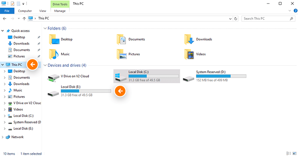Select Network in navigation pane
This screenshot has width=298, height=156.
17,137
